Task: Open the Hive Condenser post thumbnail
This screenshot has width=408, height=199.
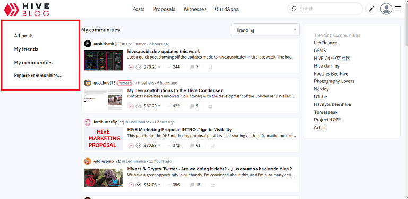Action: point(104,99)
